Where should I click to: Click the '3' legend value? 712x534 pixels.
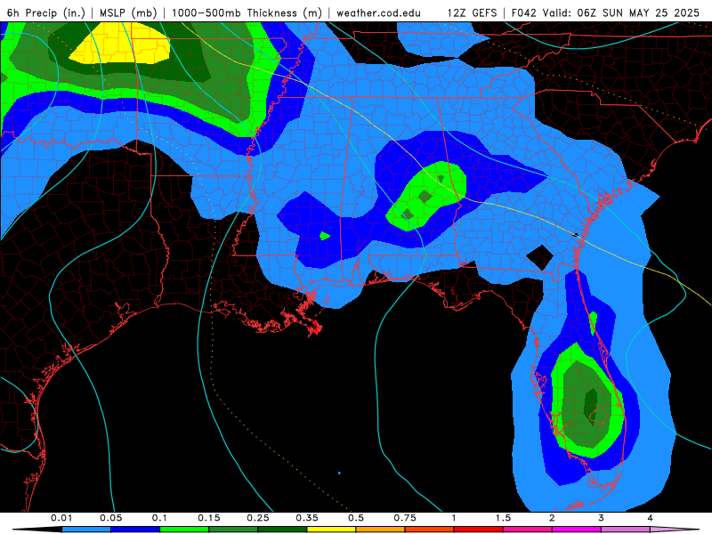[602, 518]
